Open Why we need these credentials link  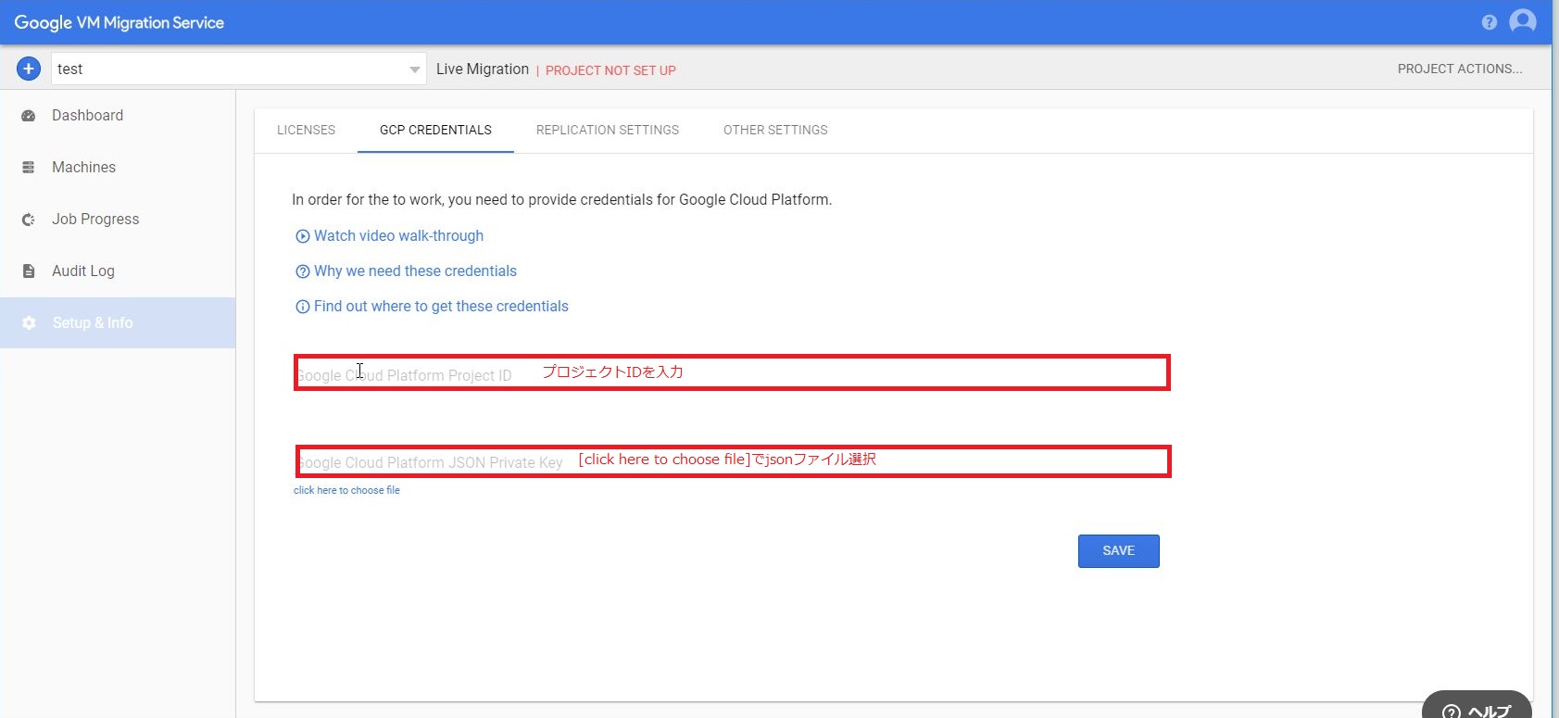(x=415, y=271)
